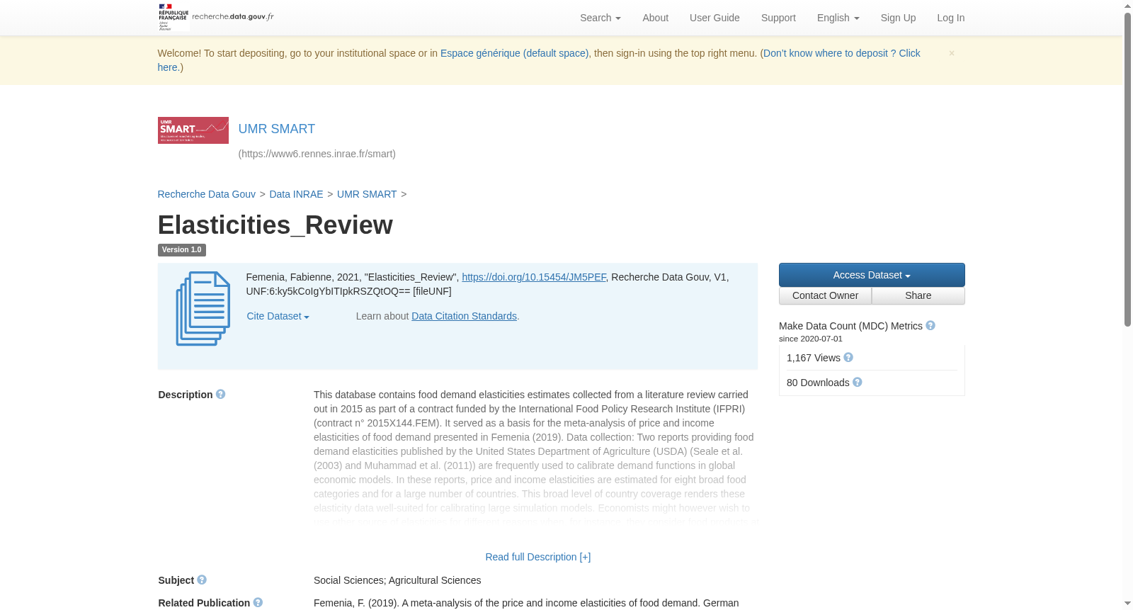Open the English language dropdown
Screen dimensions: 1133x610
[x=838, y=18]
